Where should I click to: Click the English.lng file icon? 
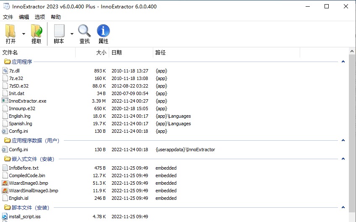tap(5, 116)
